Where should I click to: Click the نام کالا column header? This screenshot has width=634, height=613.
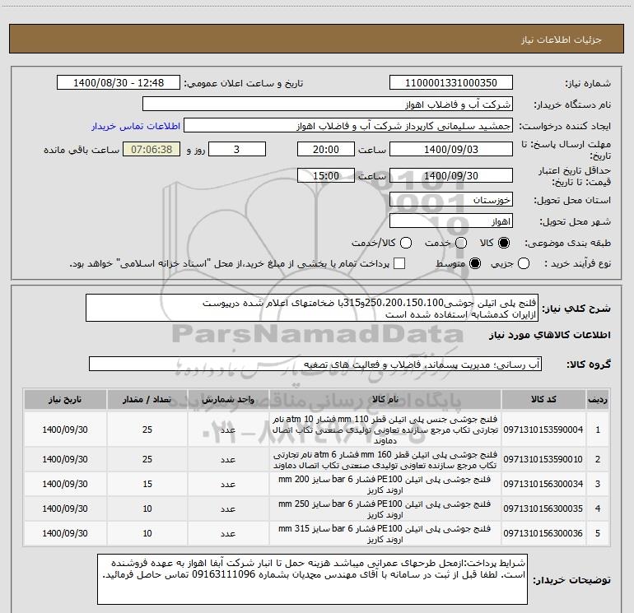[x=385, y=400]
